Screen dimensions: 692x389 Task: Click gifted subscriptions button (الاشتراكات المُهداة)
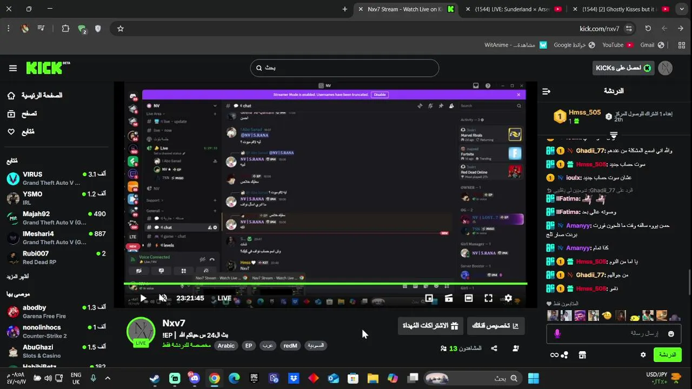click(x=430, y=326)
